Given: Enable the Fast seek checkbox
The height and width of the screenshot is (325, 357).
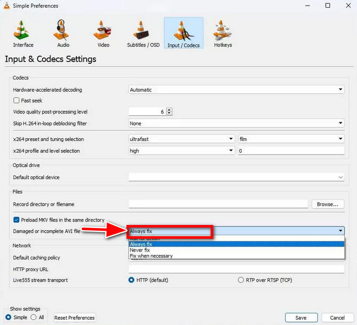Looking at the screenshot, I should pyautogui.click(x=16, y=101).
